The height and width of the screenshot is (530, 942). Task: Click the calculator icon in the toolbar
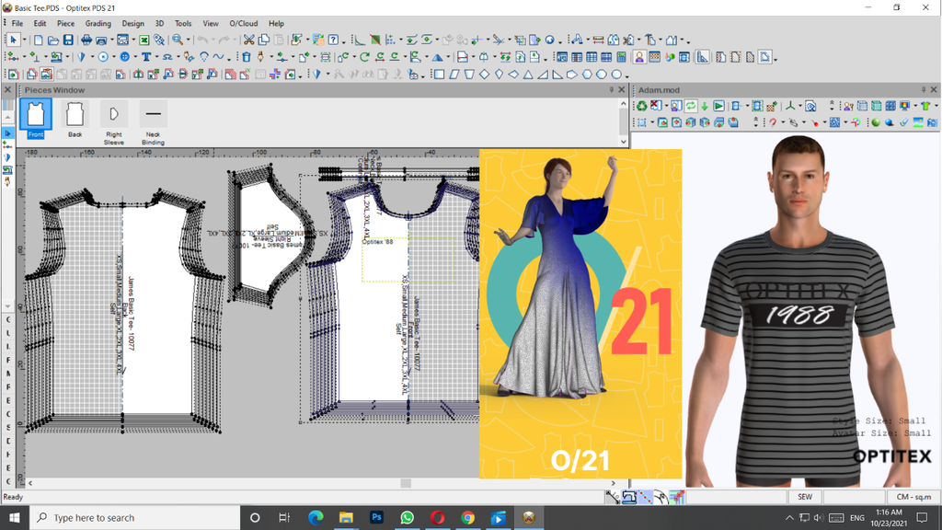621,57
